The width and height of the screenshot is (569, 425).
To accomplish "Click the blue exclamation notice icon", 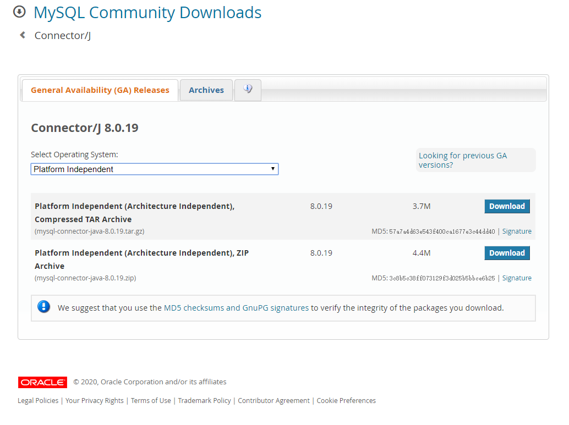I will pos(44,307).
